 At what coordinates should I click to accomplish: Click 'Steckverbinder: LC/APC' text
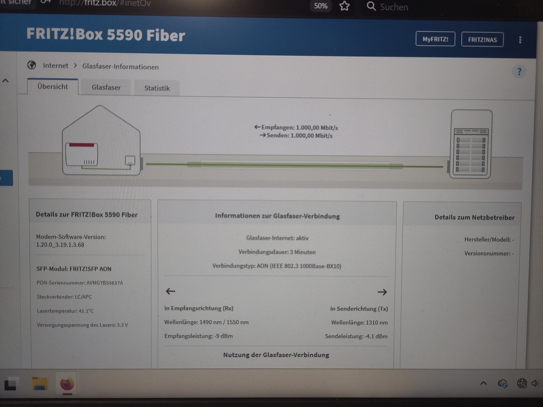[x=64, y=296]
